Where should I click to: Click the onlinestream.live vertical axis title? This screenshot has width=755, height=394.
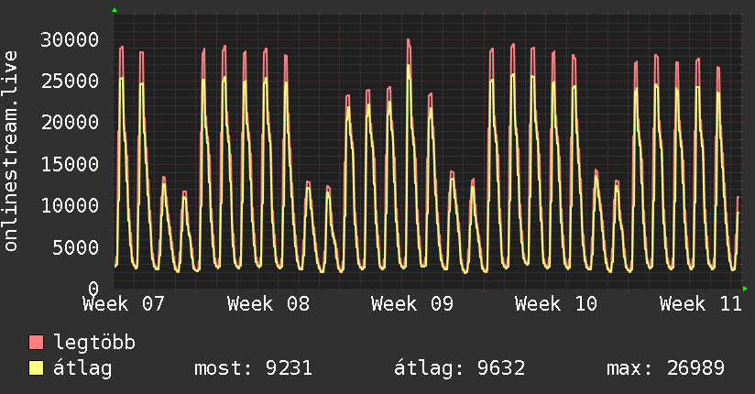11,151
